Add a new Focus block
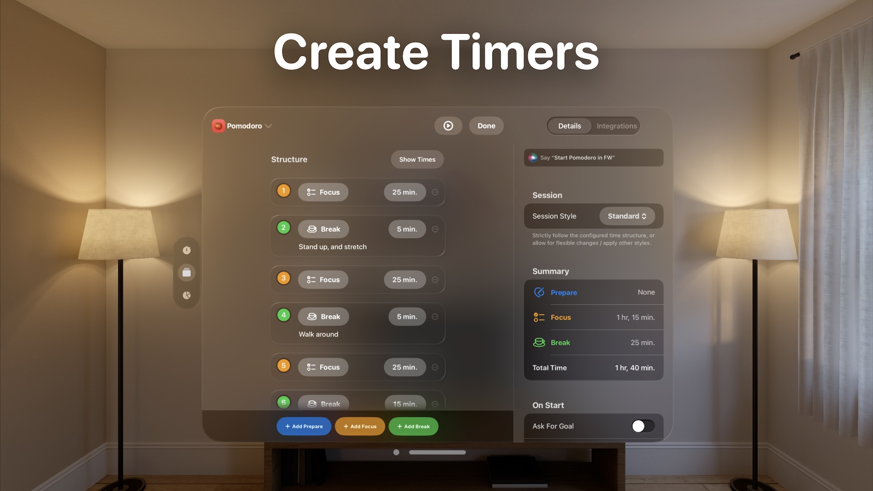Viewport: 873px width, 491px height. click(359, 426)
